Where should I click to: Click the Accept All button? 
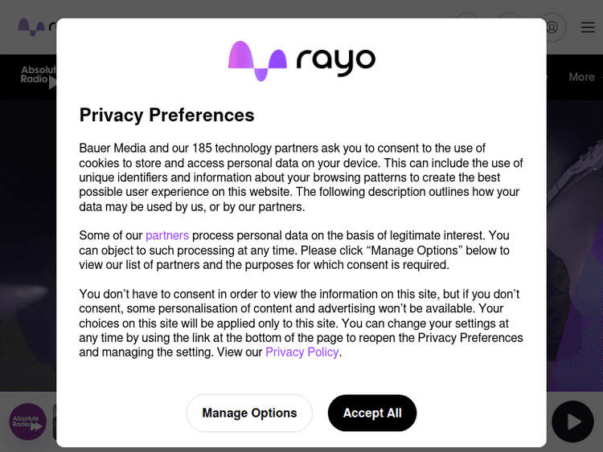point(372,413)
